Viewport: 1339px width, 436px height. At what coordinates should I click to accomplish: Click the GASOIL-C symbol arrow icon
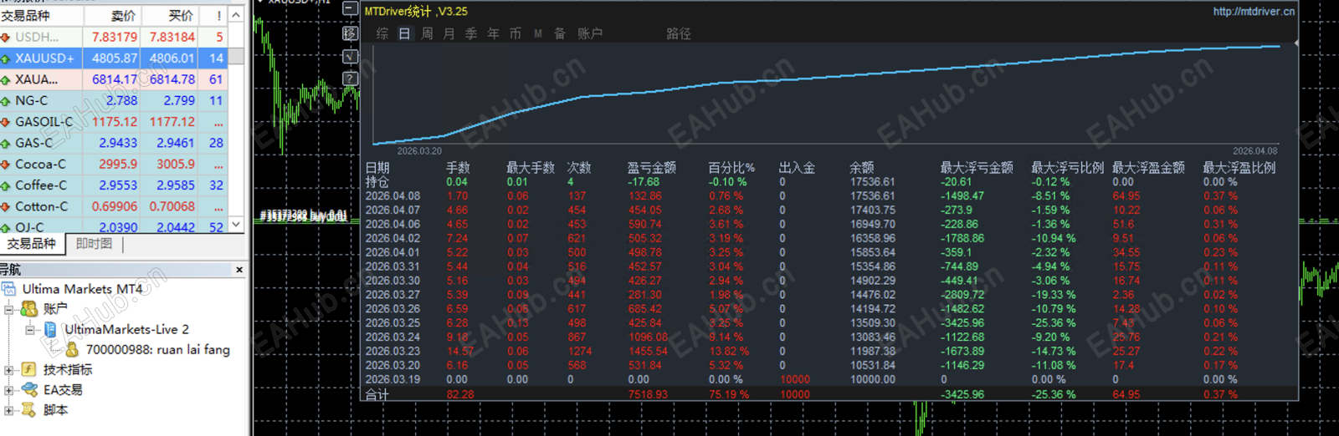click(6, 122)
